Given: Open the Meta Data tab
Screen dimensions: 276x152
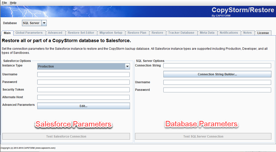Looking at the screenshot, I should pyautogui.click(x=207, y=33).
